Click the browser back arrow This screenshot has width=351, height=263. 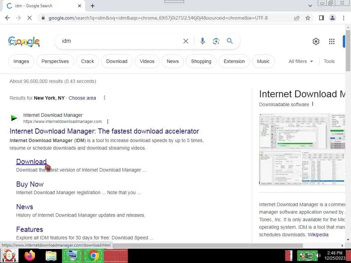[x=8, y=18]
